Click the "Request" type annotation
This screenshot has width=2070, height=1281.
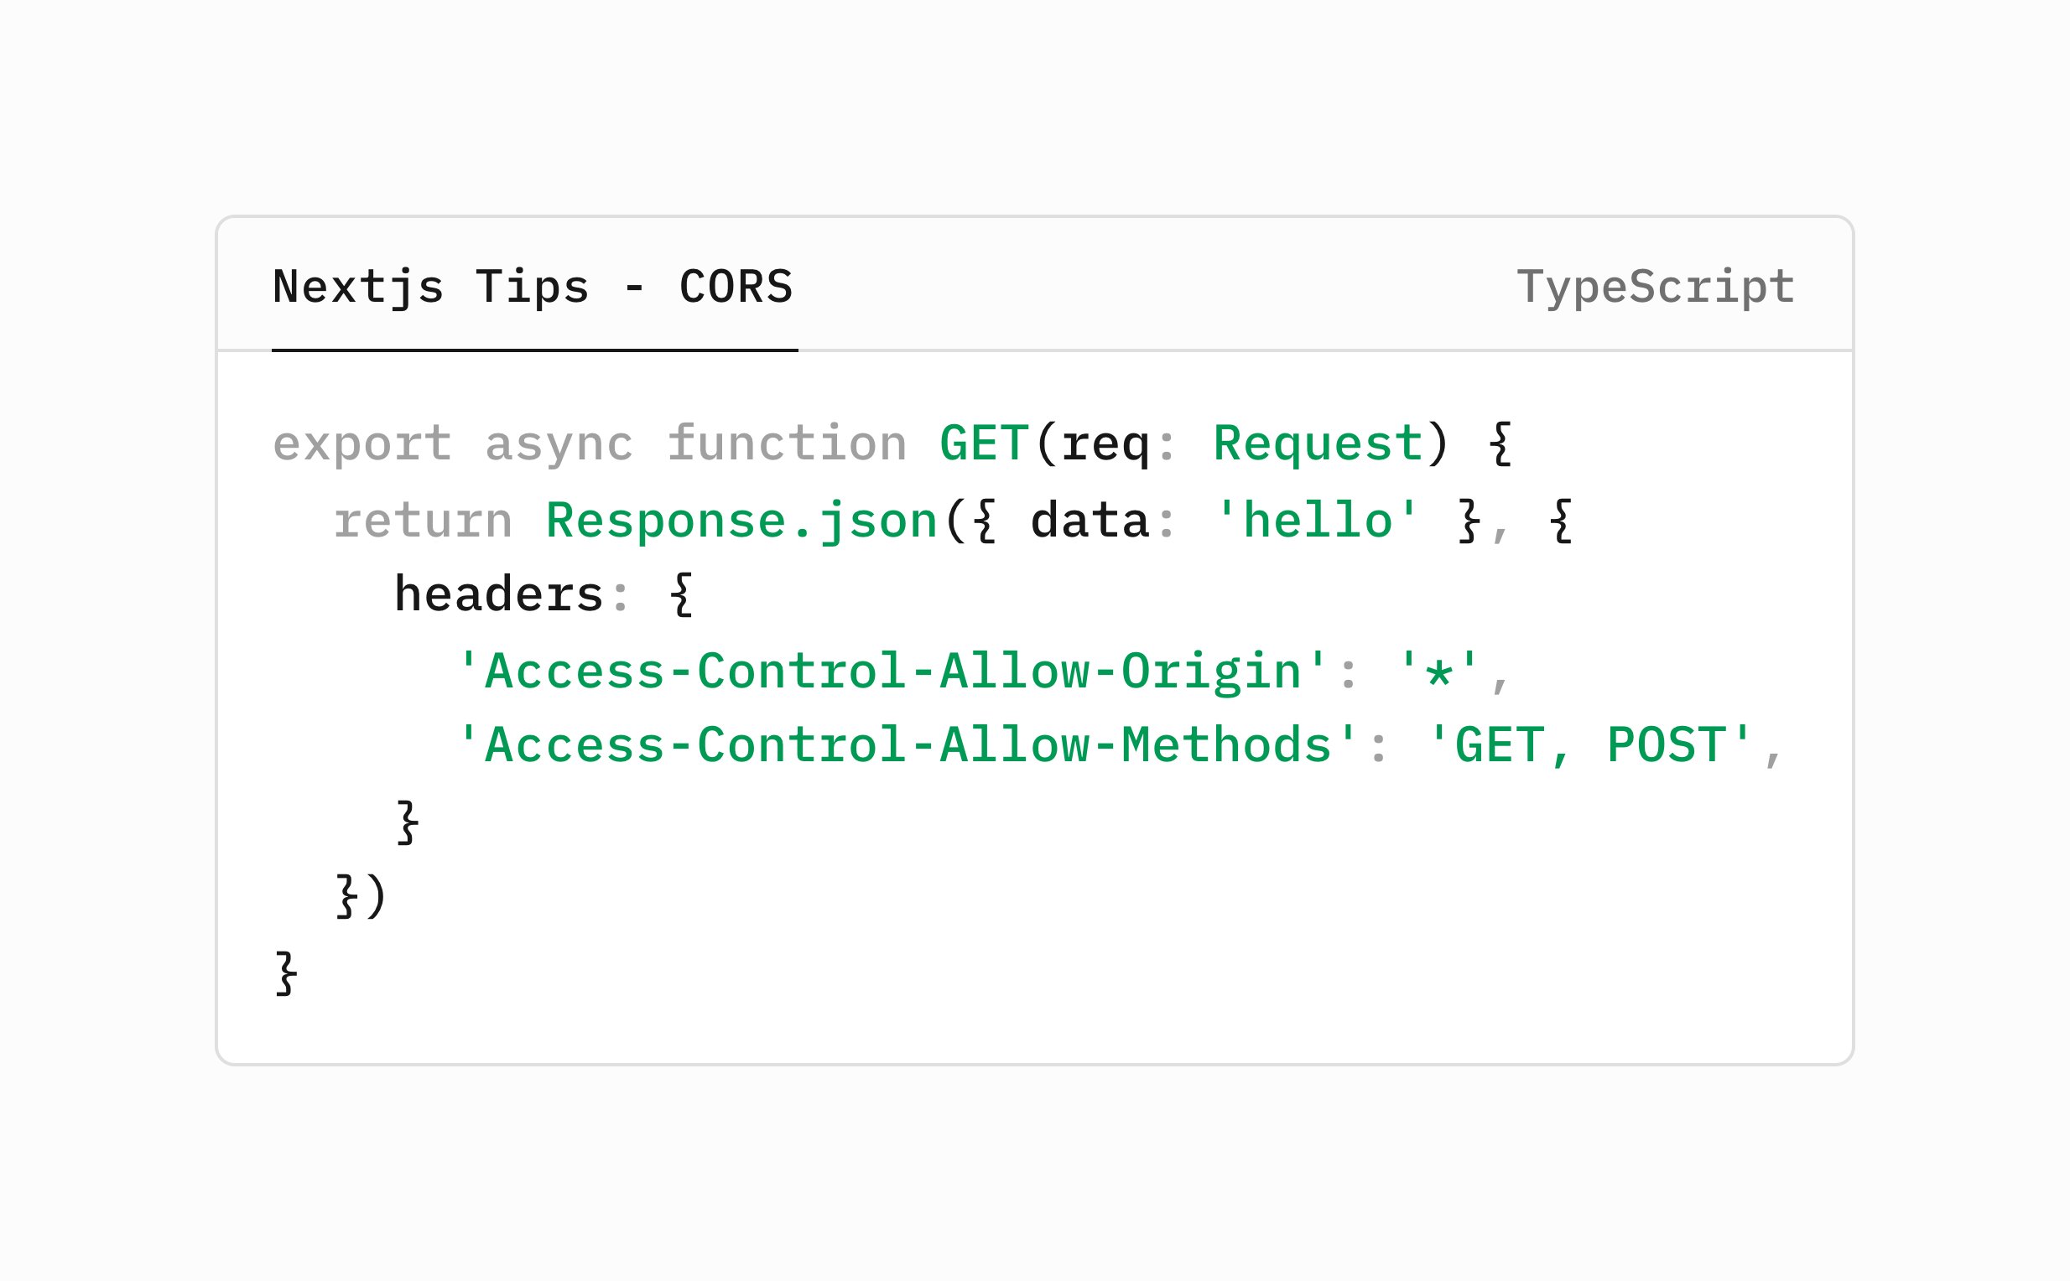1318,443
